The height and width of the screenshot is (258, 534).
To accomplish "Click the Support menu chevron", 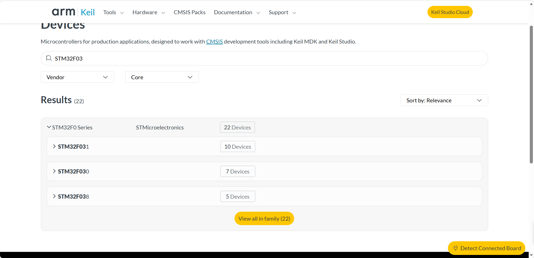I will point(294,13).
